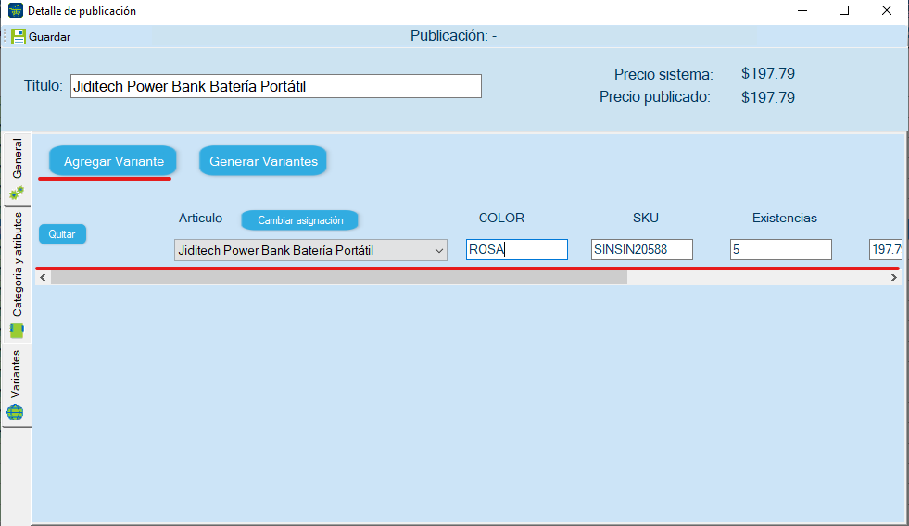Remove the variant with Quitar button
This screenshot has width=909, height=526.
point(62,234)
